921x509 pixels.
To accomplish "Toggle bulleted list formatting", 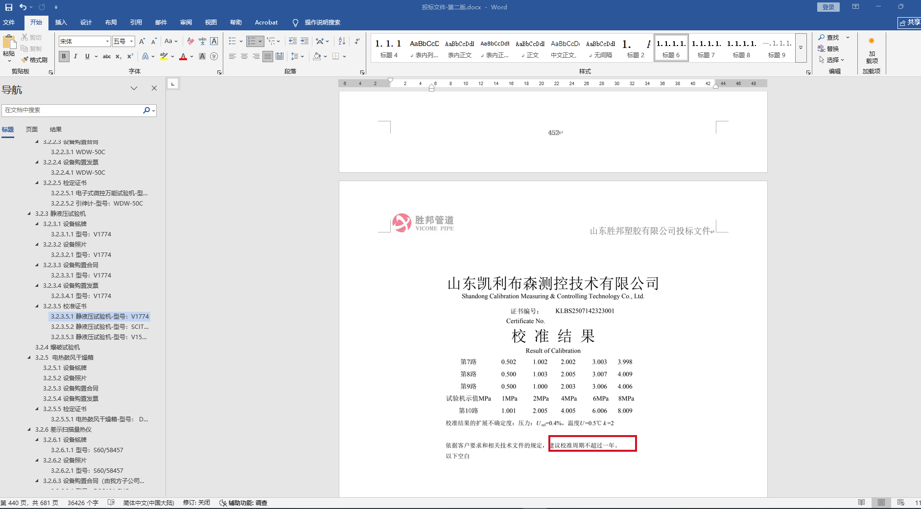I will [x=233, y=42].
